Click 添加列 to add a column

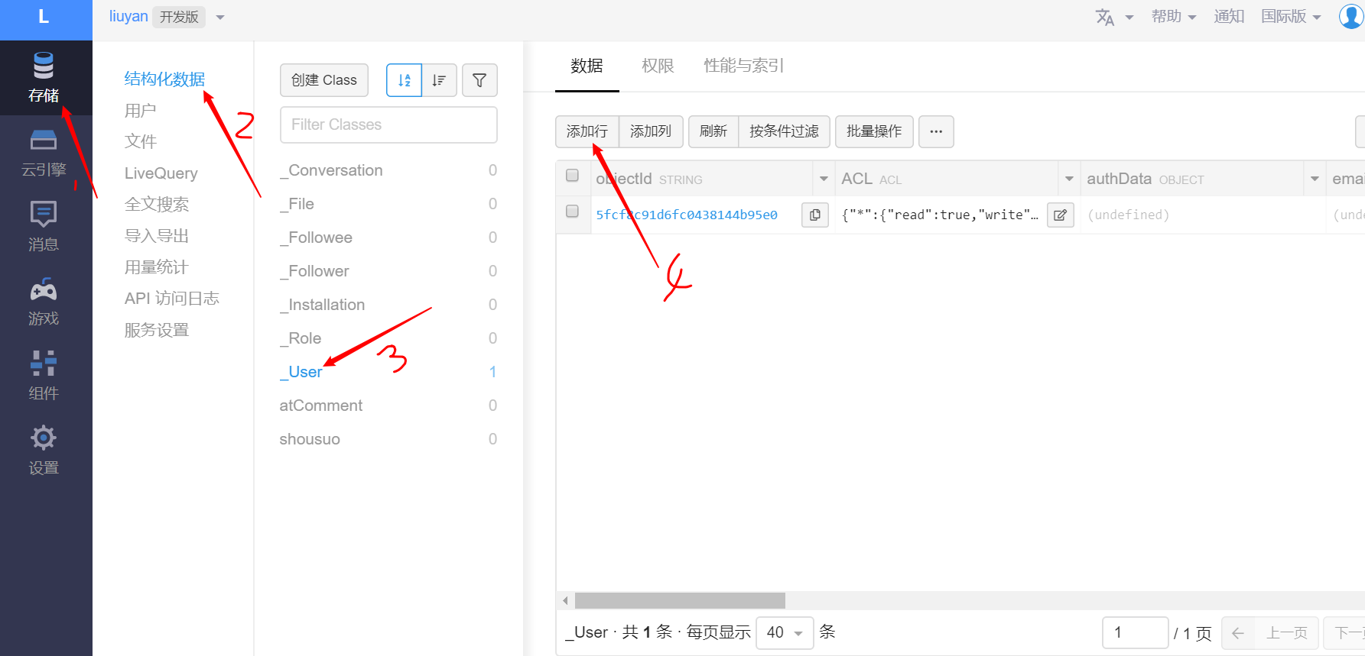click(651, 131)
